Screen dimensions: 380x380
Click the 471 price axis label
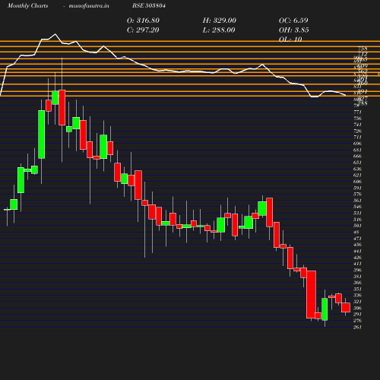point(357,239)
